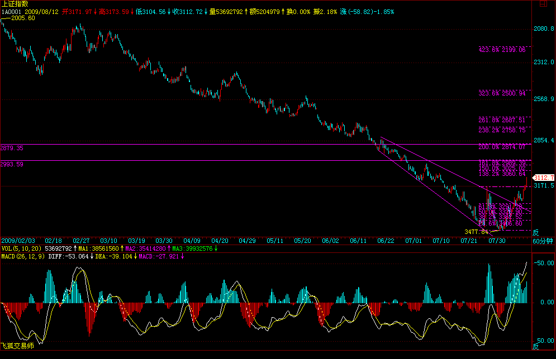The image size is (556, 359).
Task: Select the 238.2% 2758.75 Fibonacci level
Action: click(502, 130)
